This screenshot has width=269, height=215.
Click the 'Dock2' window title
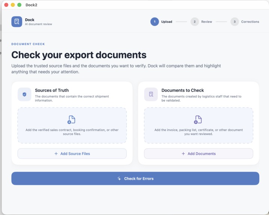pos(31,5)
